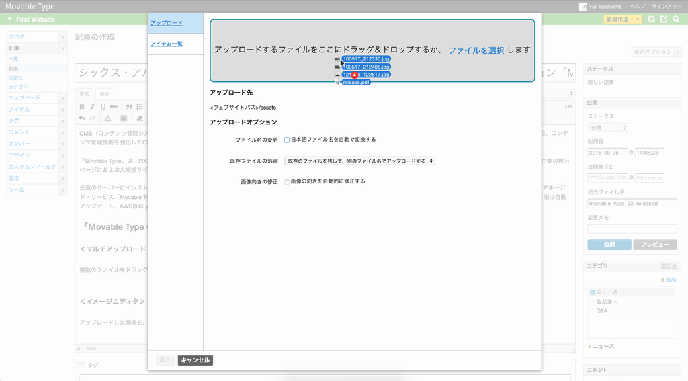Click the blockquote icon in editor
This screenshot has width=688, height=381.
click(129, 106)
